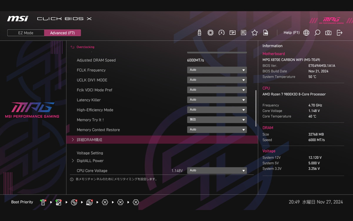Select the USB optical drive boot icon
Viewport: 353px width, 221px height.
coord(89,202)
